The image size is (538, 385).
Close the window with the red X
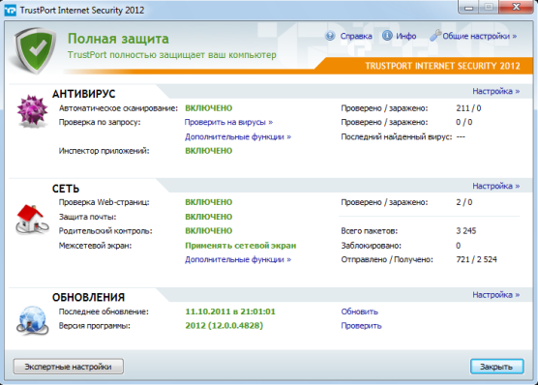(x=516, y=7)
